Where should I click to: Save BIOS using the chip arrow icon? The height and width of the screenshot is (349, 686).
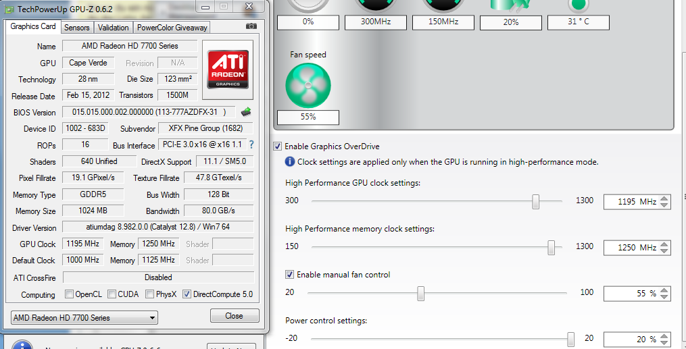246,112
